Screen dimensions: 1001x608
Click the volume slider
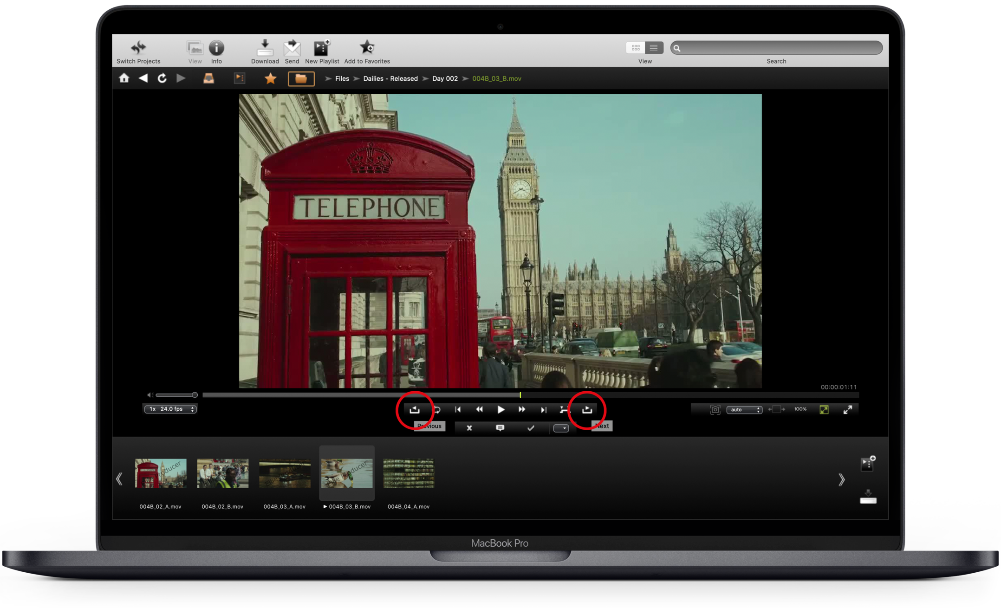[175, 395]
